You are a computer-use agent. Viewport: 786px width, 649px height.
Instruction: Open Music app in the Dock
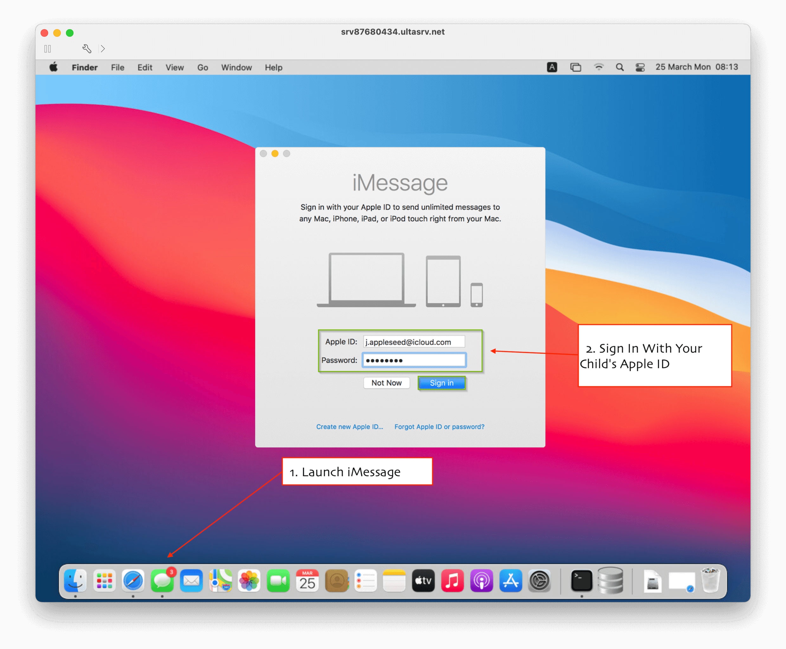click(453, 581)
